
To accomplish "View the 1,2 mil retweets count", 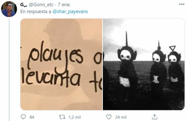I will (75, 117).
